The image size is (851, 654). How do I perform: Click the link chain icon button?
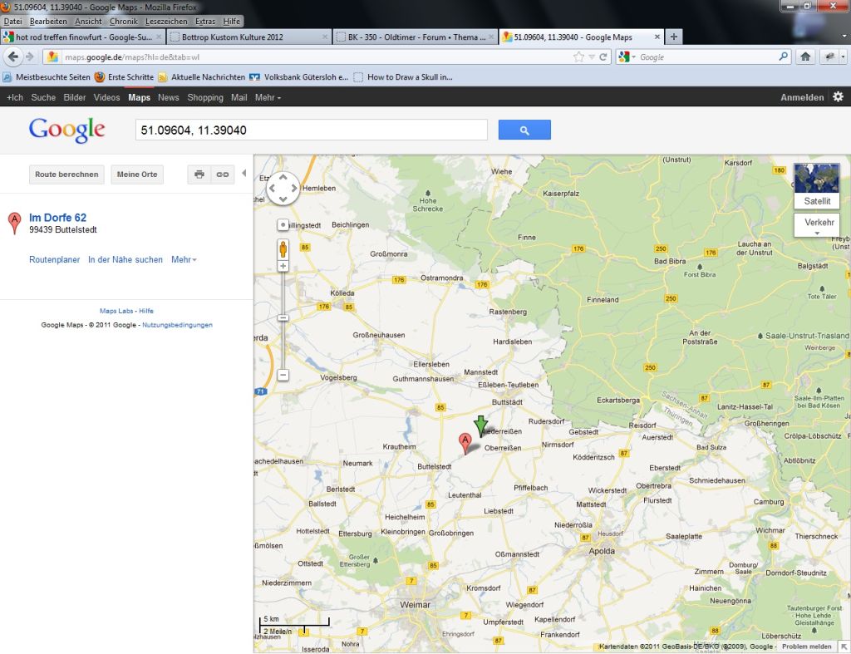coord(222,175)
